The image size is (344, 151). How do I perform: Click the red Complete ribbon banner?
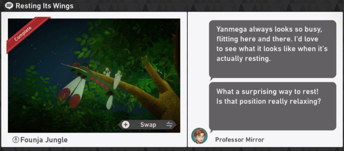pyautogui.click(x=28, y=34)
